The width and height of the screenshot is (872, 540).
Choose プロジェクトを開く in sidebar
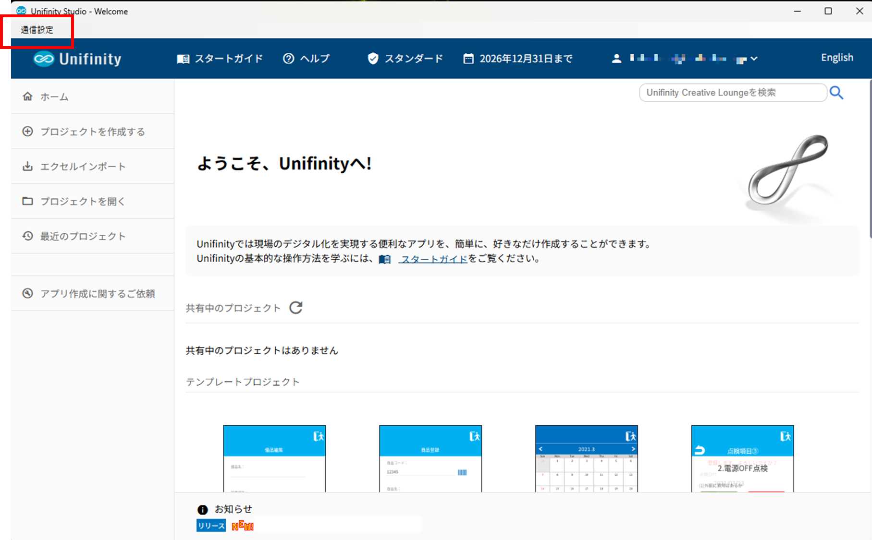click(x=83, y=201)
